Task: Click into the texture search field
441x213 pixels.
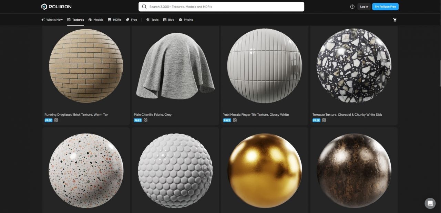Action: tap(224, 7)
